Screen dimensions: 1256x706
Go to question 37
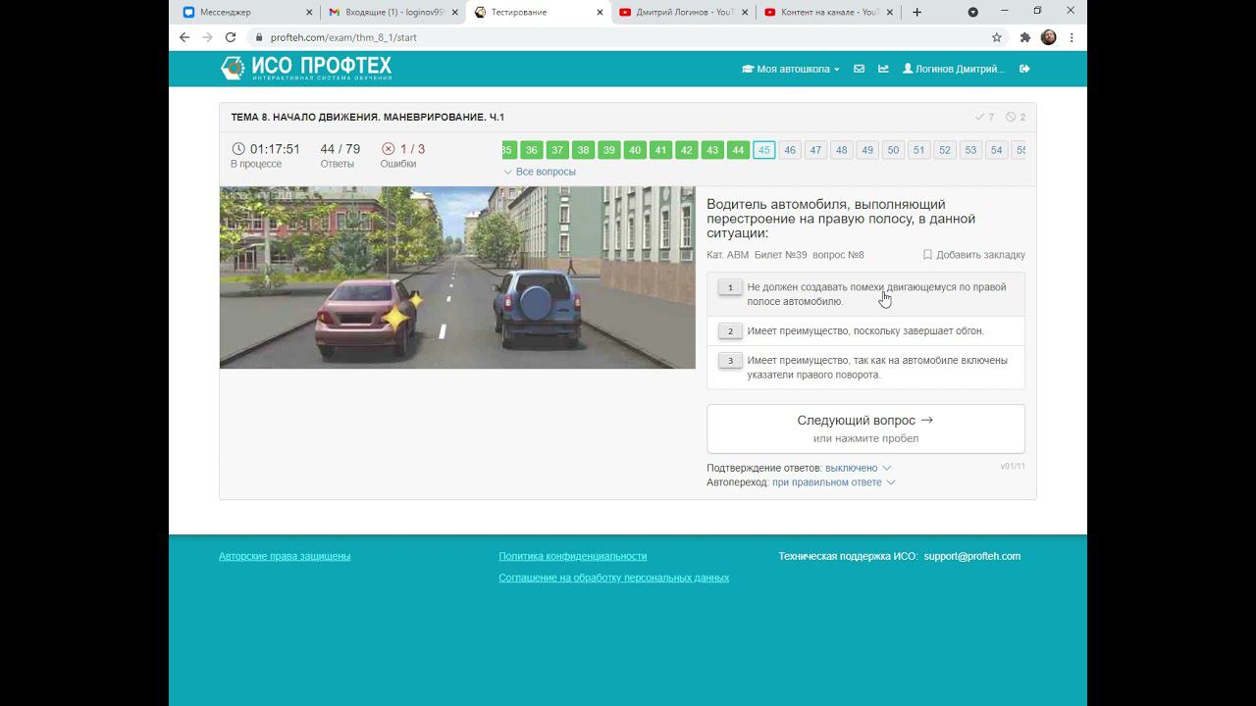(557, 150)
